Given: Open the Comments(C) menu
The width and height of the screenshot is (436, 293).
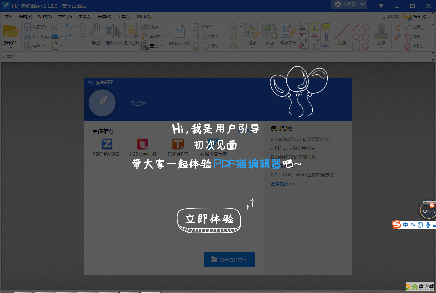Looking at the screenshot, I should point(85,17).
